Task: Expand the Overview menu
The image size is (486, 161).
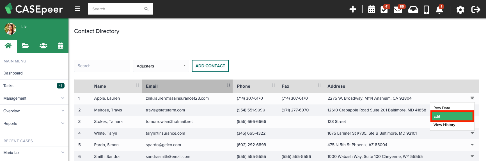Action: (34, 111)
